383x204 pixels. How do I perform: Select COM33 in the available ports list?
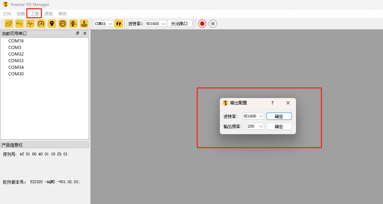pos(16,60)
